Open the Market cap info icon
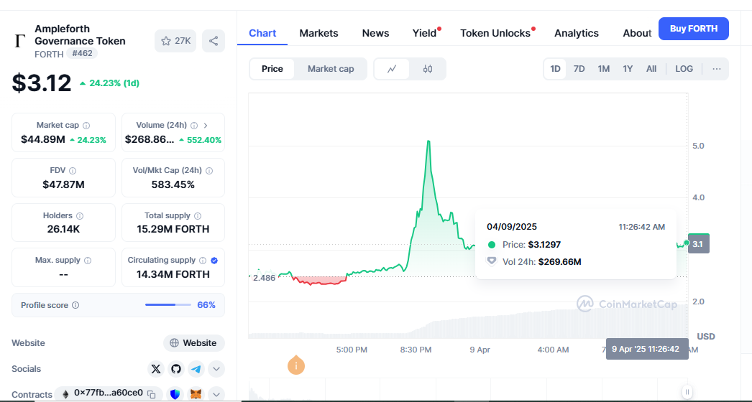The width and height of the screenshot is (752, 402). point(86,126)
